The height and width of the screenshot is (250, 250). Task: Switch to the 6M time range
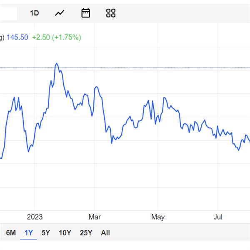tap(11, 233)
